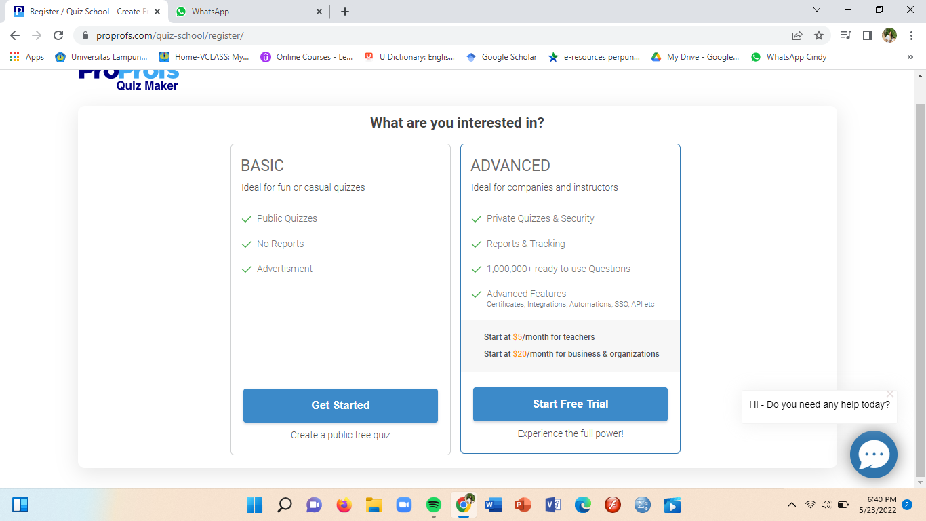Click the Start Free Trial button
This screenshot has width=926, height=521.
[x=570, y=404]
